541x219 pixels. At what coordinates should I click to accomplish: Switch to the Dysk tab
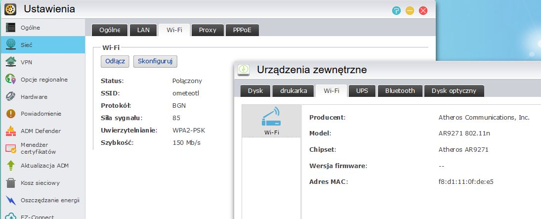[255, 91]
